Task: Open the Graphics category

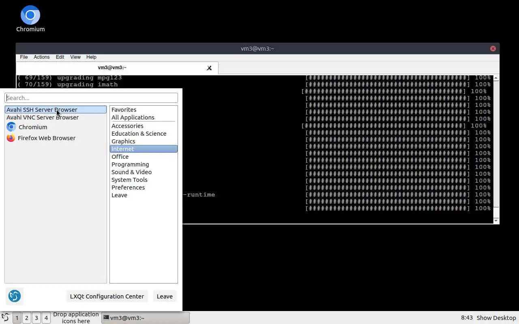Action: point(144,141)
